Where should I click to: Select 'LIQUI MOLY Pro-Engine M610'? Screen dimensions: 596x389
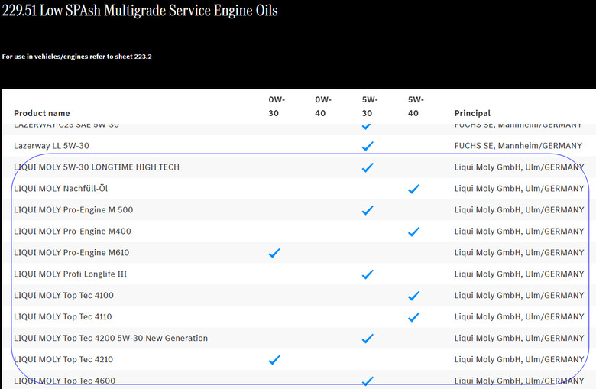pyautogui.click(x=72, y=252)
